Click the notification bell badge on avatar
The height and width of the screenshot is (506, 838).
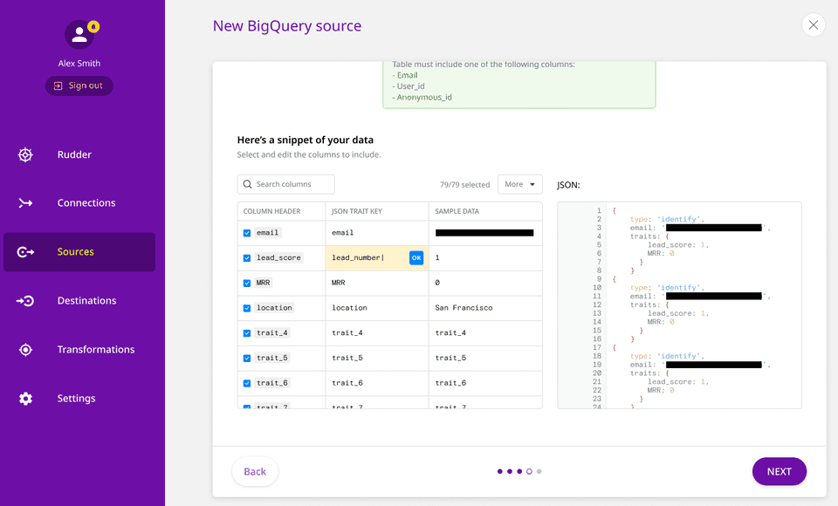(93, 27)
